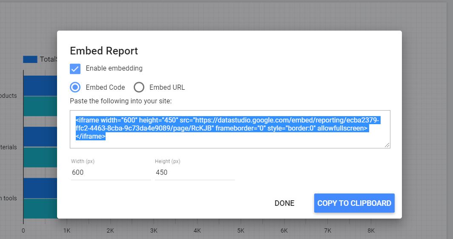The width and height of the screenshot is (453, 239).
Task: Click the blue bar in the materials row
Action: coord(40,137)
